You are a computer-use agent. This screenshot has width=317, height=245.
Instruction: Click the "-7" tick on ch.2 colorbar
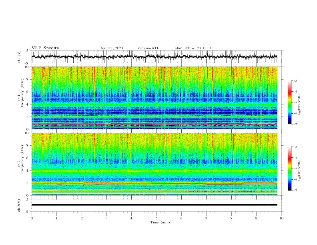295,191
